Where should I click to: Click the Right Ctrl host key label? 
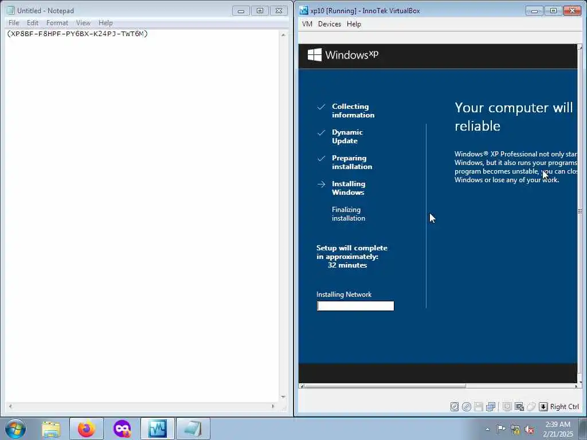click(x=565, y=407)
